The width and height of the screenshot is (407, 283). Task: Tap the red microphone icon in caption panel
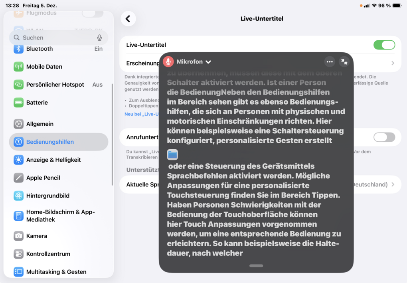(x=168, y=62)
